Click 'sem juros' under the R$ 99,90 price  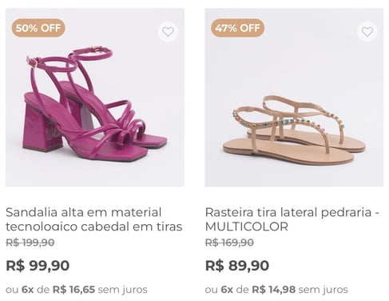(122, 290)
